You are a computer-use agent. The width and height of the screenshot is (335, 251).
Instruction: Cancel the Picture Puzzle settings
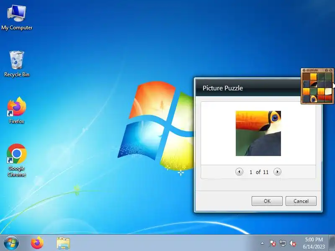pos(301,201)
